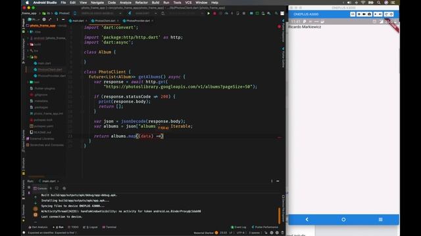The height and width of the screenshot is (236, 421).
Task: Open the Logcat tool window
Action: pyautogui.click(x=90, y=227)
